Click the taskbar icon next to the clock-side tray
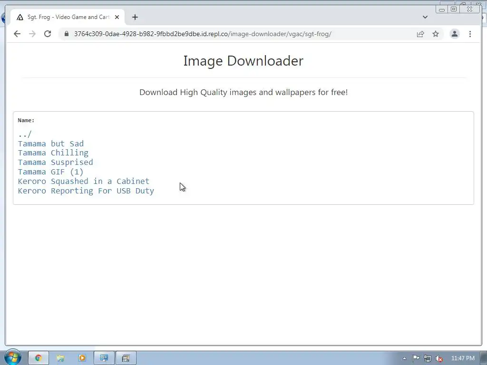The image size is (487, 365). pyautogui.click(x=126, y=358)
